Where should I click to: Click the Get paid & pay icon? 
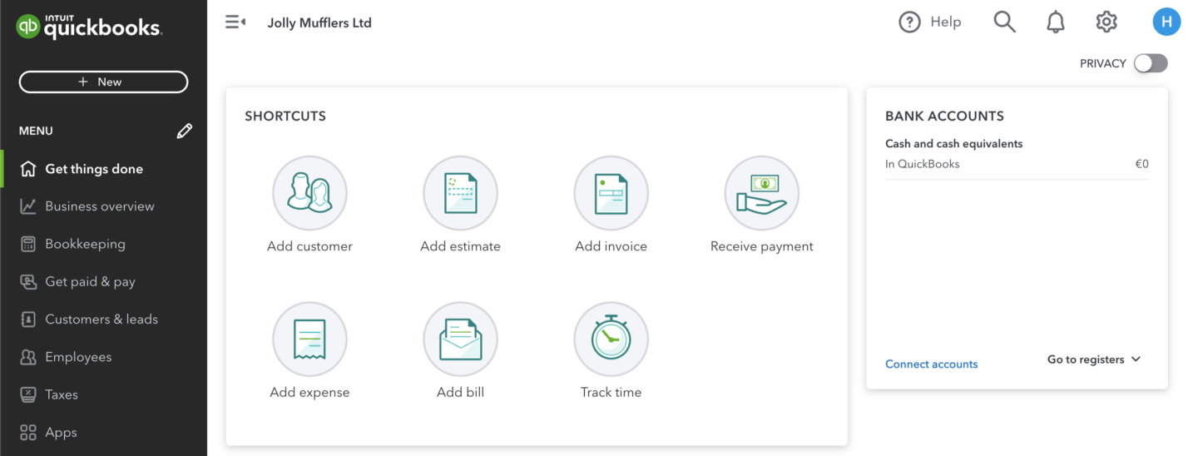pos(28,281)
